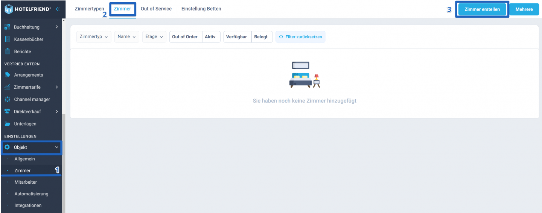Click the Zimmer erstellen button

click(482, 9)
